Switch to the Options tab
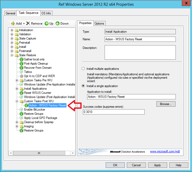Viewport: 192px width, 172px height. (99, 23)
